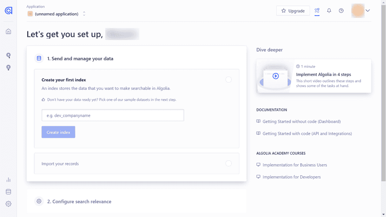
Task: Open the Settings gear icon in sidebar
Action: tap(8, 204)
